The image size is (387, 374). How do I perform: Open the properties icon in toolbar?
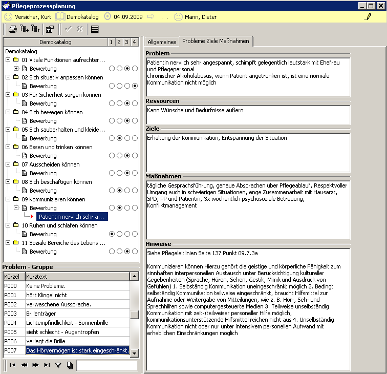50,29
